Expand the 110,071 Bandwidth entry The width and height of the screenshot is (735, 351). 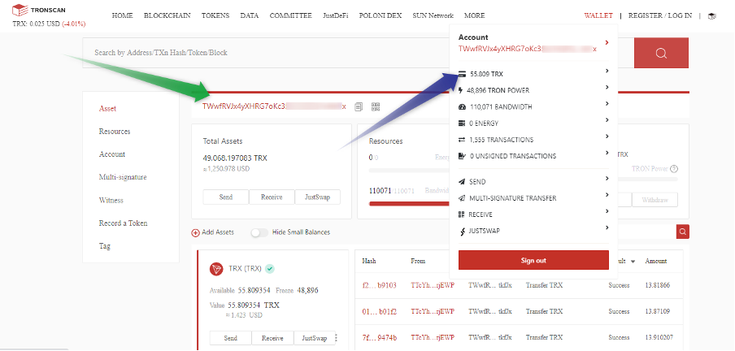pyautogui.click(x=607, y=106)
